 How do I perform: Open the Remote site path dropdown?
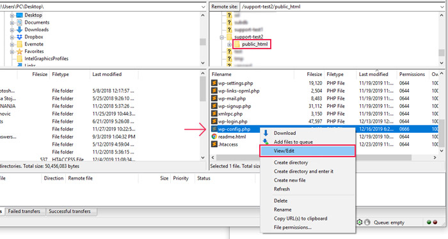pos(442,6)
